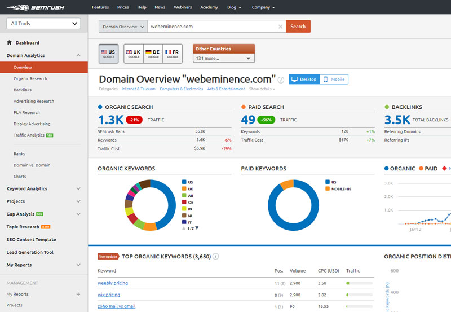Click the plus icon beside My Reports
The width and height of the screenshot is (451, 312).
coord(78,294)
